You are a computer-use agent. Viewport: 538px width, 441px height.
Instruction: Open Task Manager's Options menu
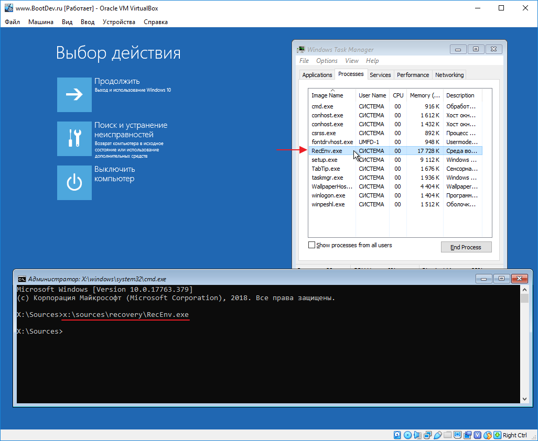click(327, 60)
